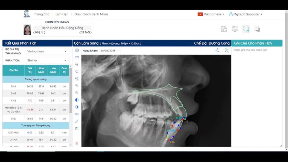This screenshot has height=162, width=288.
Task: Click the SNB row label
Action: pyautogui.click(x=14, y=94)
